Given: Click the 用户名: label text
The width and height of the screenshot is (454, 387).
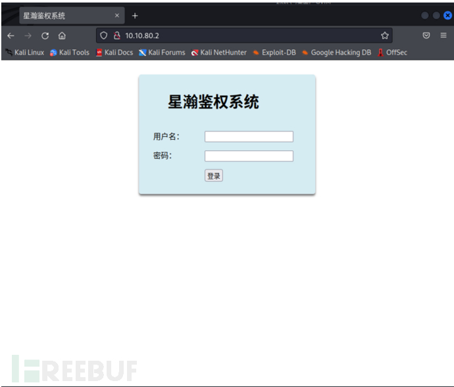Looking at the screenshot, I should [x=166, y=137].
